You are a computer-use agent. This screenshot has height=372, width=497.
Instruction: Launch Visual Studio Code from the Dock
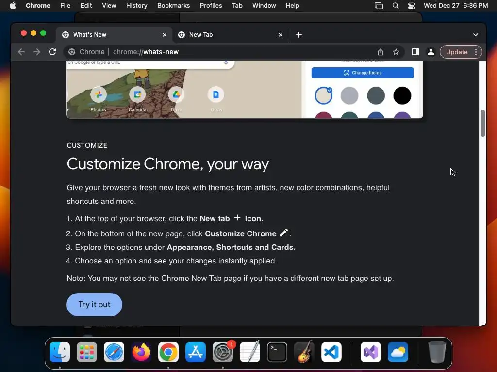pos(331,352)
